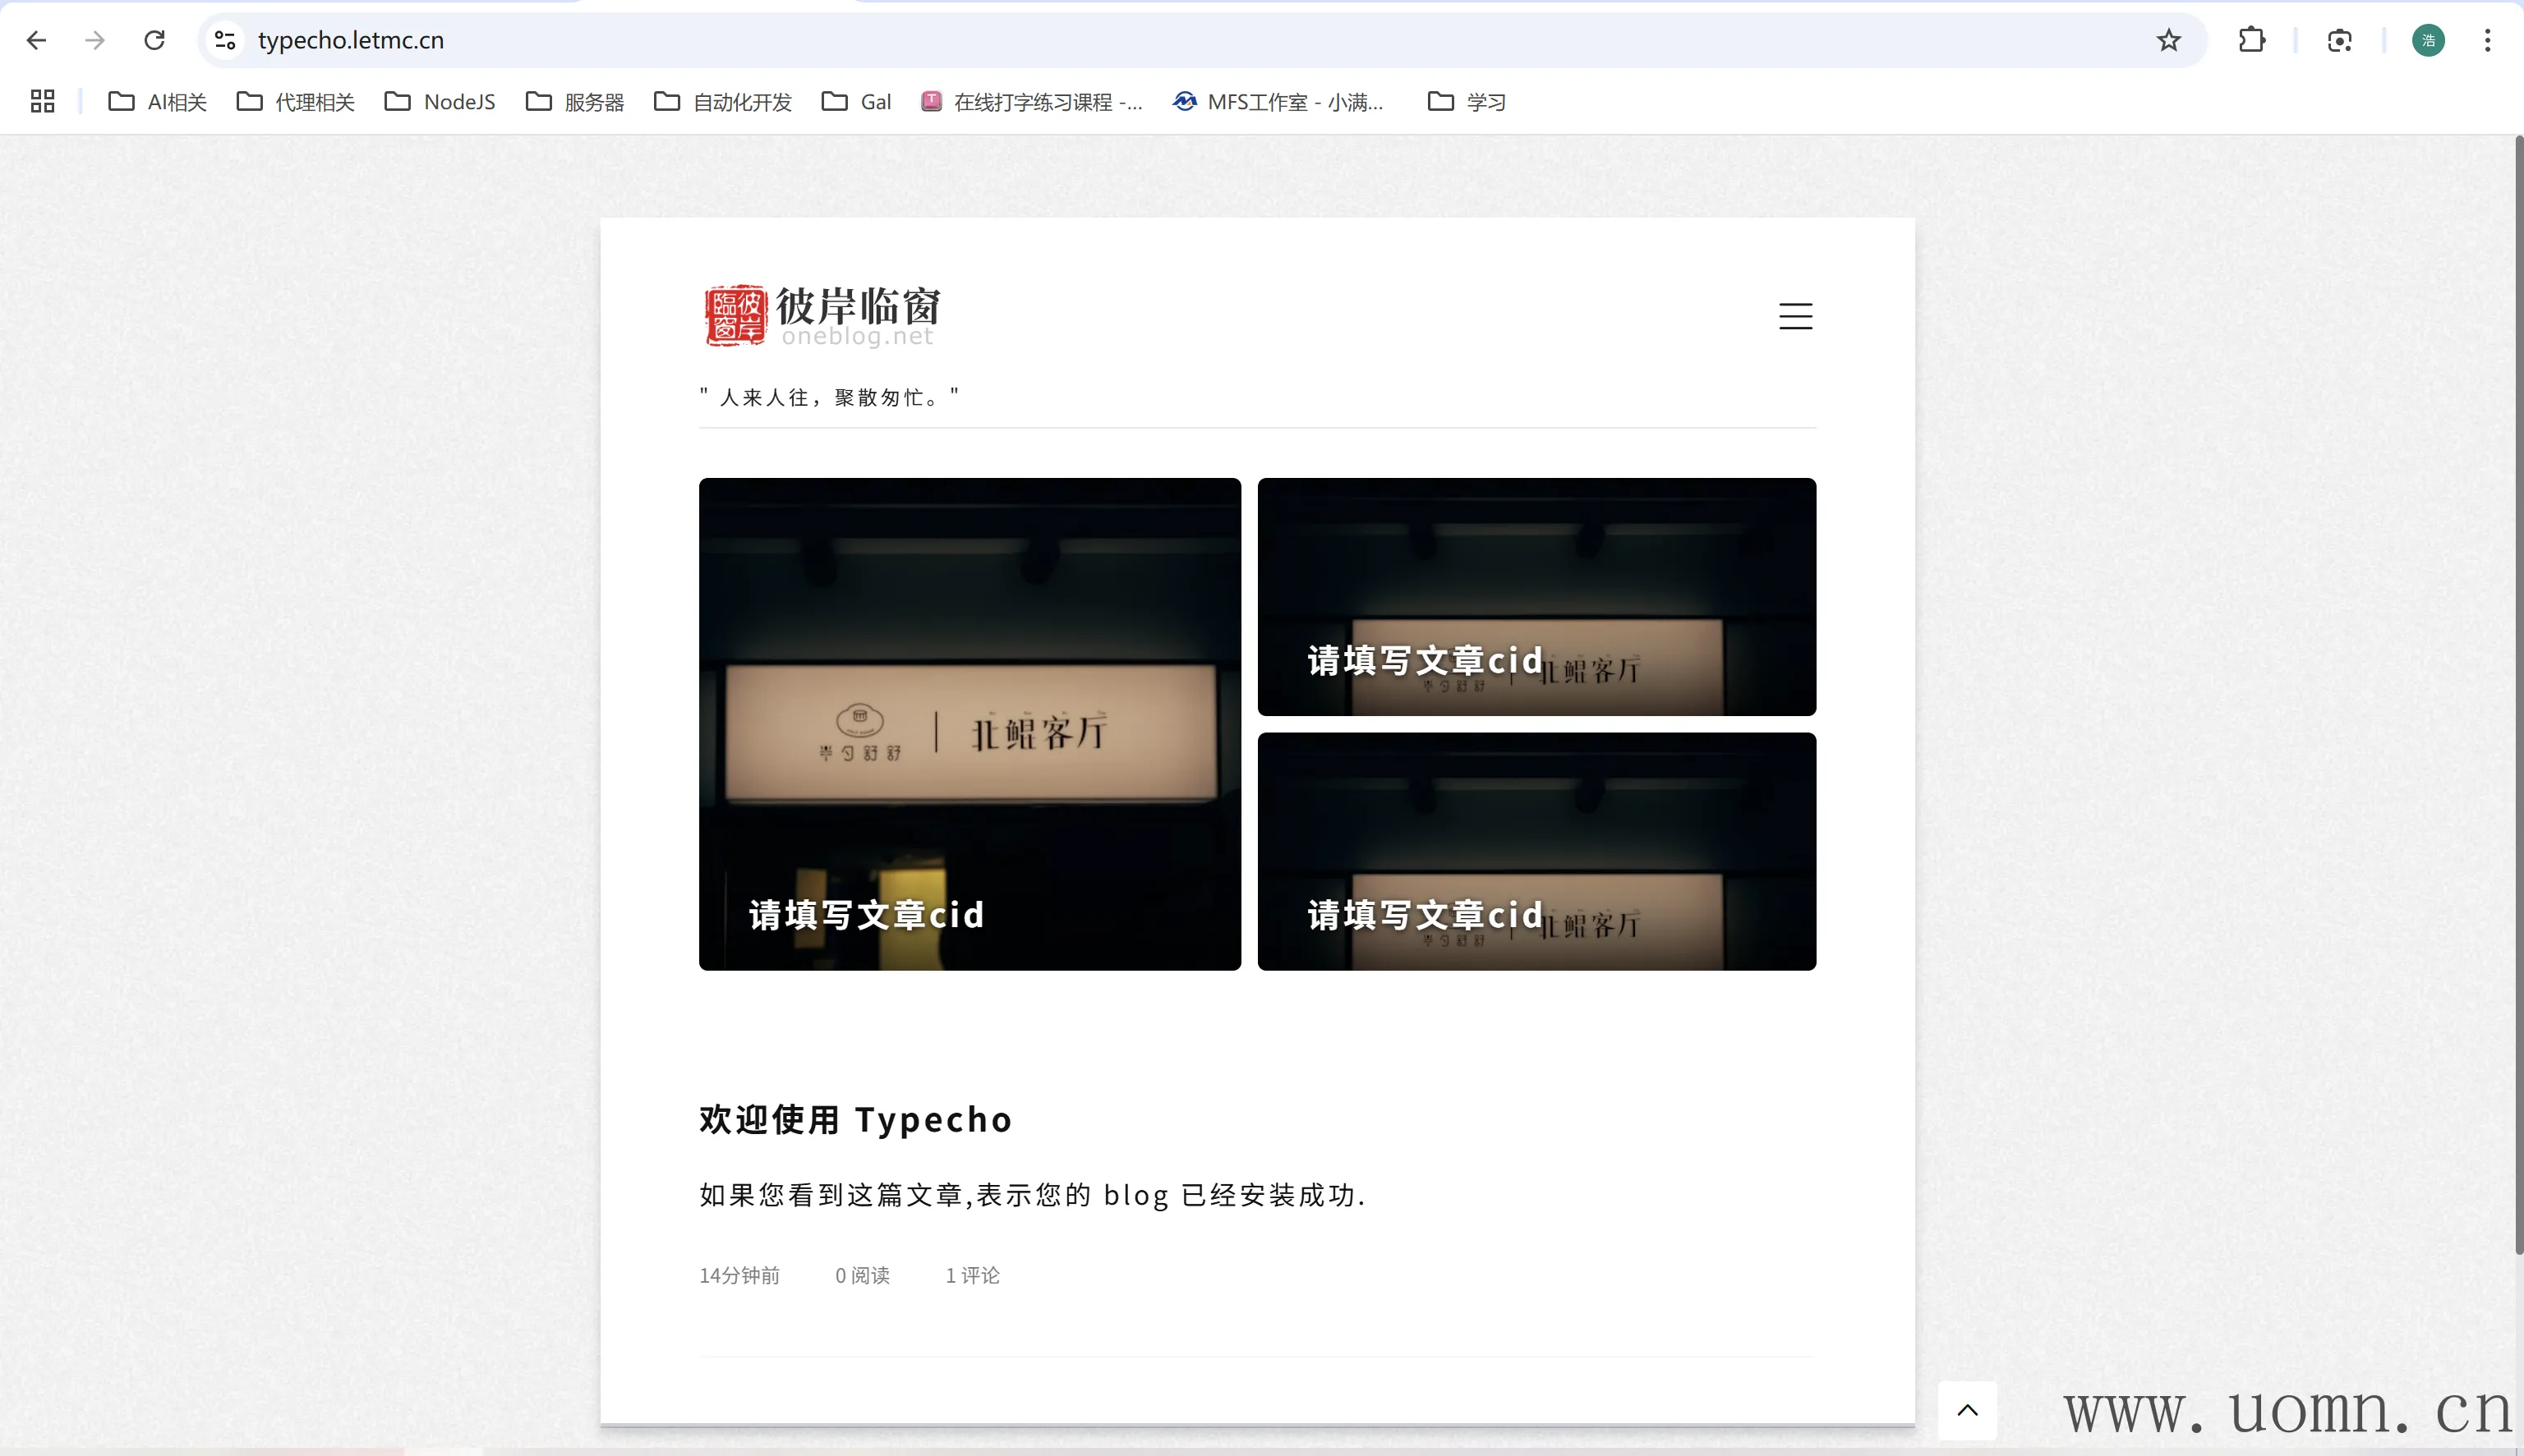Viewport: 2524px width, 1456px height.
Task: Reload the current page
Action: click(154, 40)
